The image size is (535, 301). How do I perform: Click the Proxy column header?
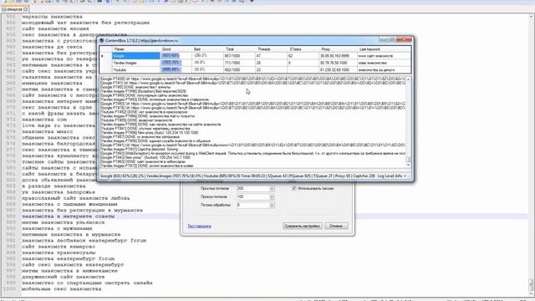338,49
